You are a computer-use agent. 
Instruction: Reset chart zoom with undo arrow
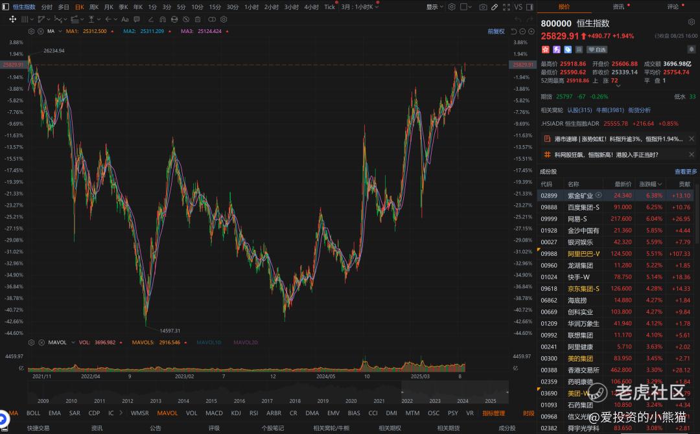514,31
